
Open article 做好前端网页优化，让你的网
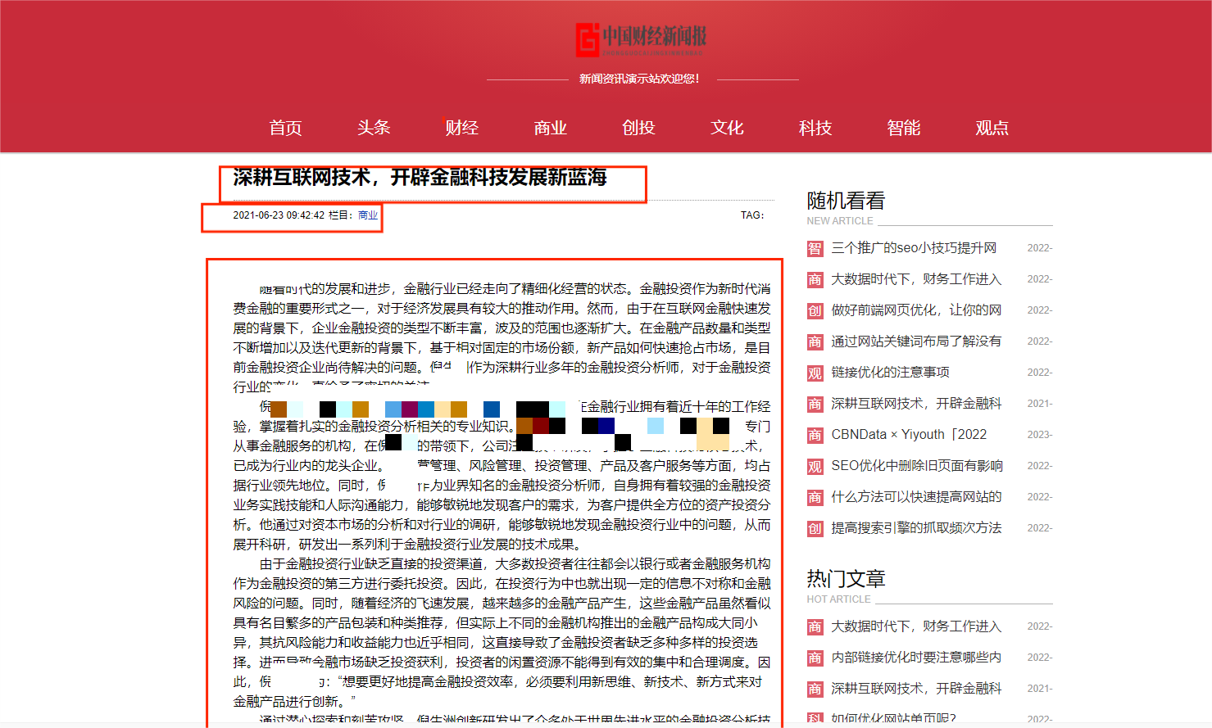tap(916, 310)
